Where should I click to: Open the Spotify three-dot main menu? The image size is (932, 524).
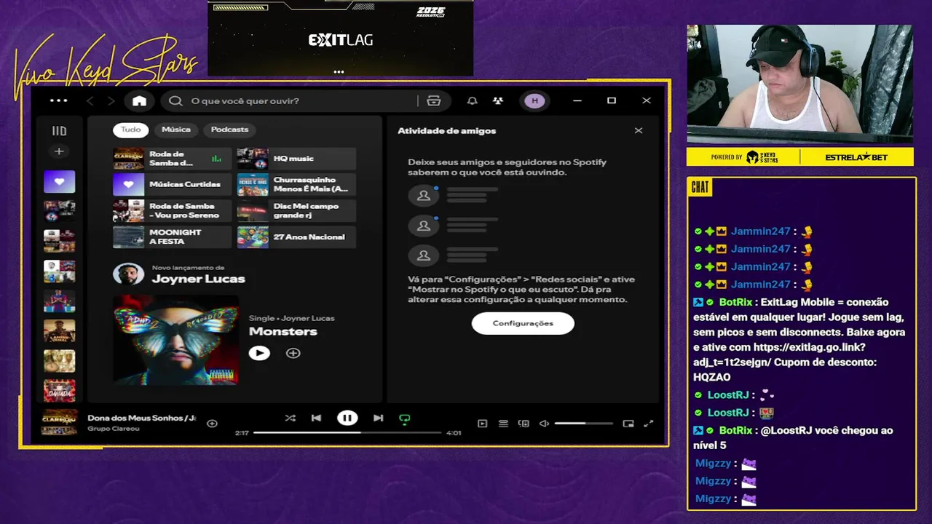point(58,100)
